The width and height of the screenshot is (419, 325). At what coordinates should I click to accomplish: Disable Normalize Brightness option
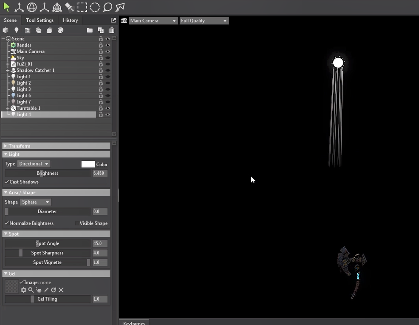coord(7,223)
